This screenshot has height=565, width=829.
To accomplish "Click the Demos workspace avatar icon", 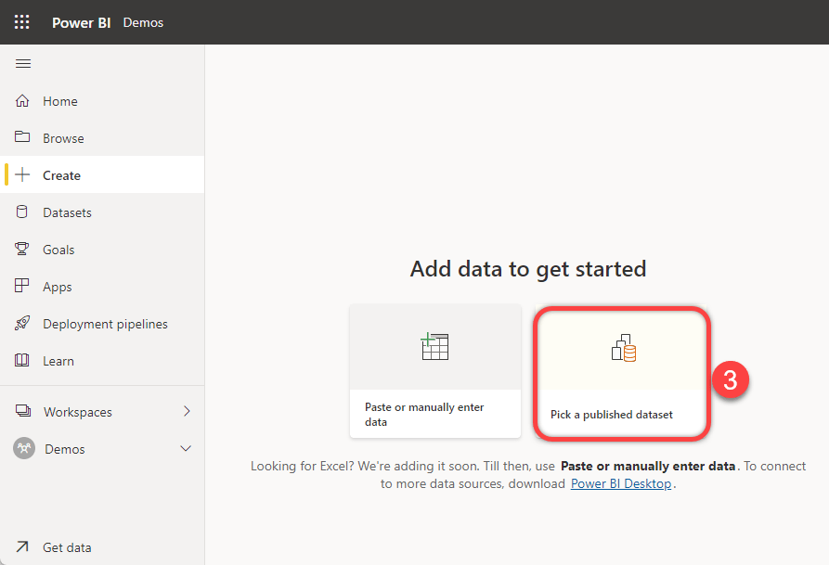I will [24, 448].
